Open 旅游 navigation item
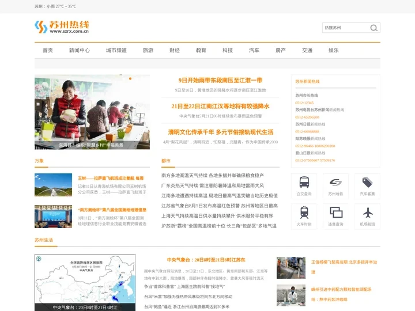This screenshot has height=311, width=415. pyautogui.click(x=148, y=50)
